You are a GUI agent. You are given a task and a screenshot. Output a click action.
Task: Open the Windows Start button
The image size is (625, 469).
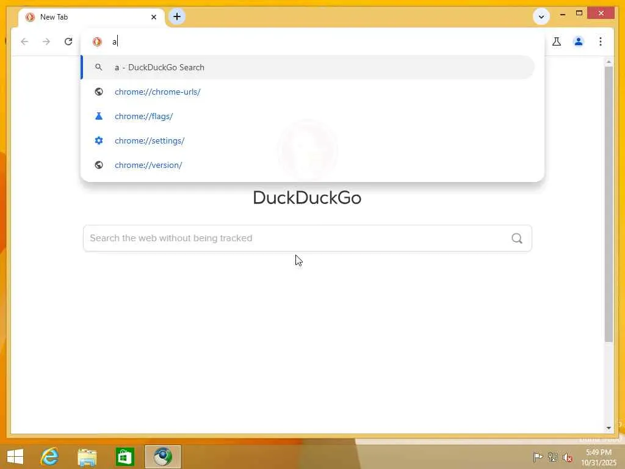point(15,457)
